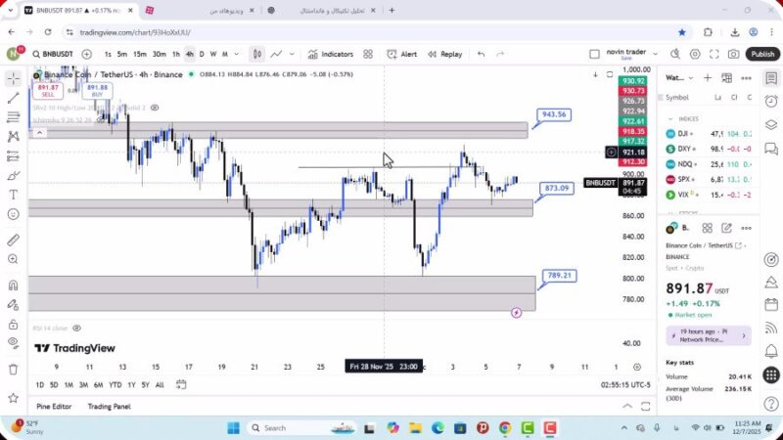
Task: Select the magnet mode tool
Action: 13,286
